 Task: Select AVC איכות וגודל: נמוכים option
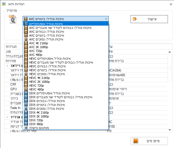66,39
